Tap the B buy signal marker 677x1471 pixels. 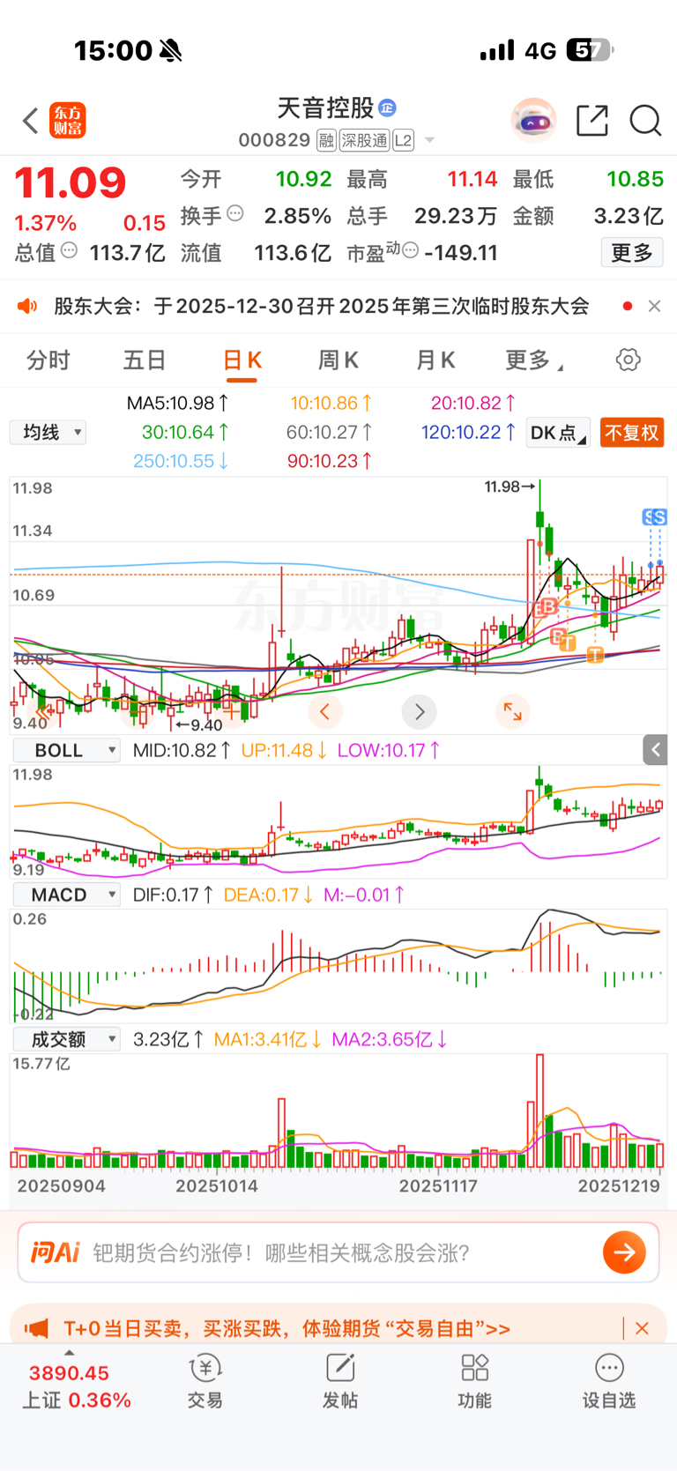547,606
